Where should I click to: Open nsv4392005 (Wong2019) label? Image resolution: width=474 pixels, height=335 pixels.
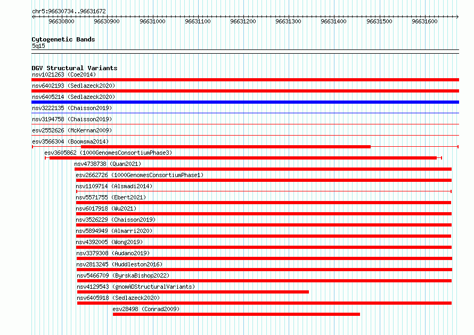click(x=109, y=242)
